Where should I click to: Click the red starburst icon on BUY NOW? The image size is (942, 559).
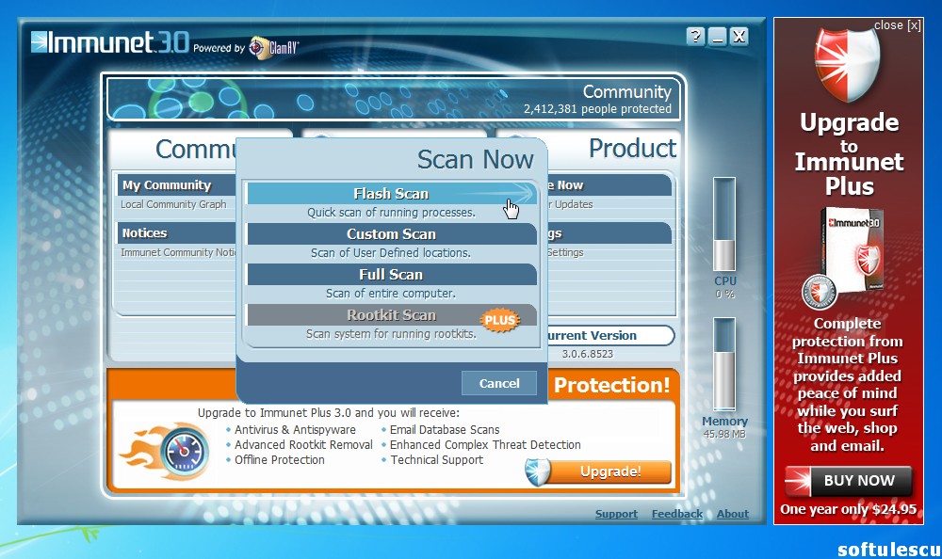pos(798,480)
